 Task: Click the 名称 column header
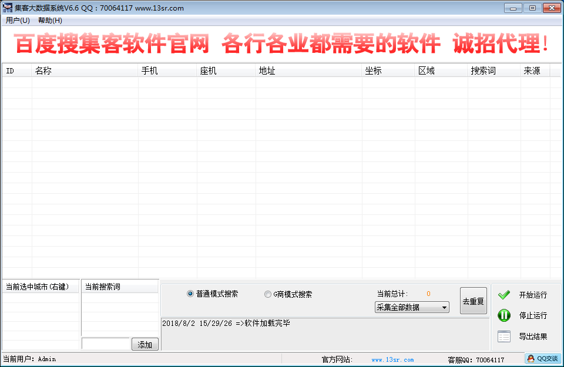tap(85, 71)
